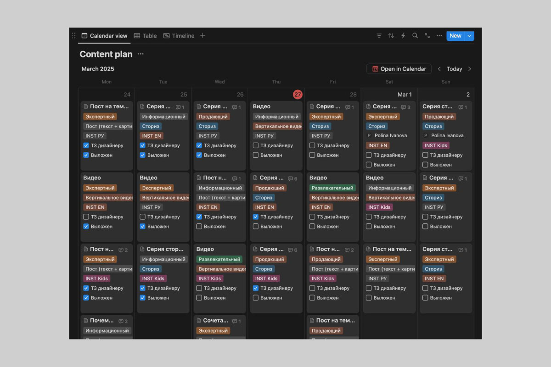Open comment bubble on Friday's Пост н... card
This screenshot has width=551, height=367.
(349, 250)
